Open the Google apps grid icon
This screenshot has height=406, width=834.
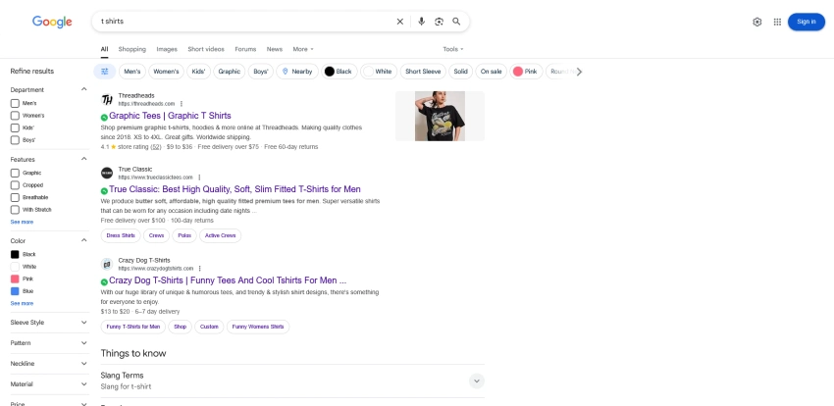777,22
